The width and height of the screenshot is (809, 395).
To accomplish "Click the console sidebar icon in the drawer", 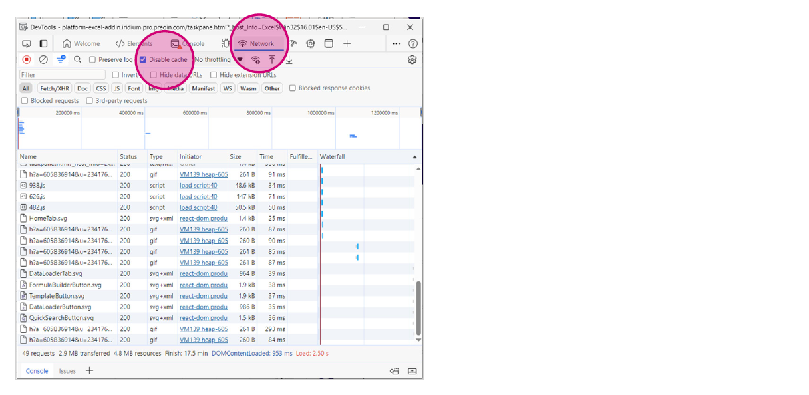I will (395, 371).
